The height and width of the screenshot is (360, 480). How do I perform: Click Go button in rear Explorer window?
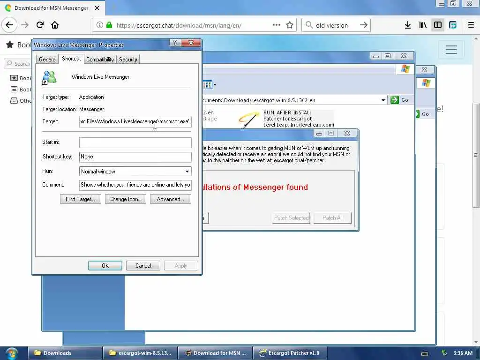(x=422, y=114)
